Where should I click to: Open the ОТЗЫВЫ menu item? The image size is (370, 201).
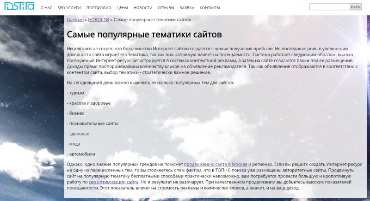pos(166,8)
